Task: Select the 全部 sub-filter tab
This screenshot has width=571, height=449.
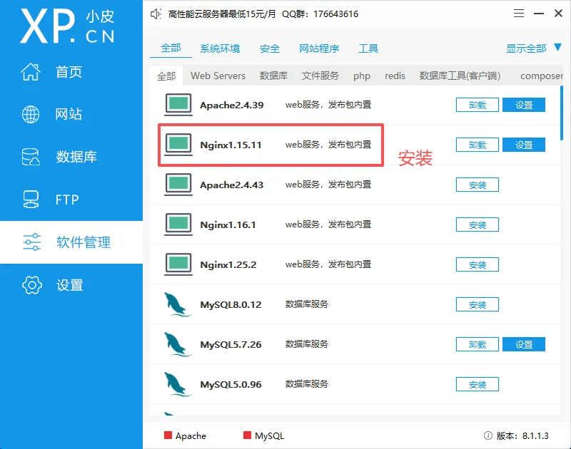Action: pos(166,76)
